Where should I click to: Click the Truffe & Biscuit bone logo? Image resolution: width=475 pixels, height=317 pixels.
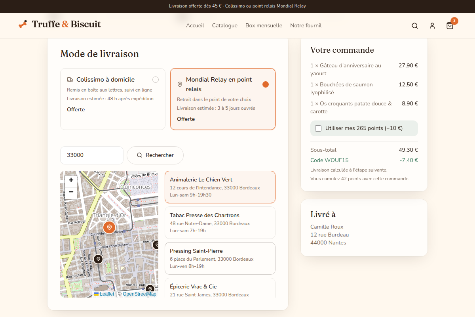tap(23, 24)
